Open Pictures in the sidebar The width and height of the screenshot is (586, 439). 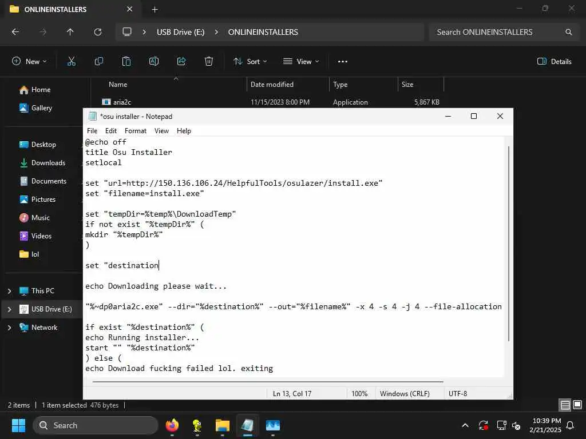click(x=43, y=199)
